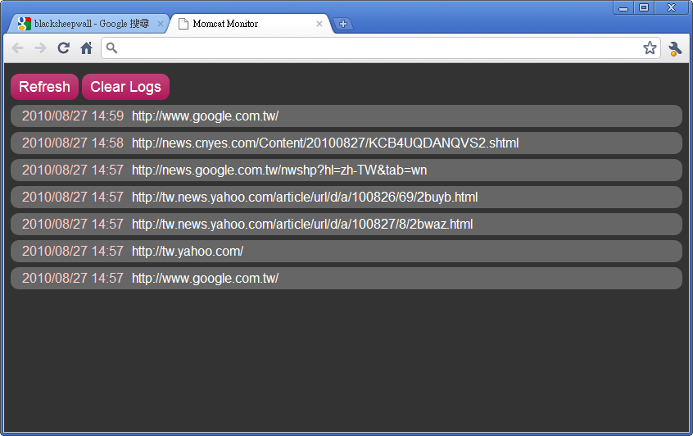The width and height of the screenshot is (693, 436).
Task: Switch to the blacksheepwall Google tab
Action: pos(88,24)
